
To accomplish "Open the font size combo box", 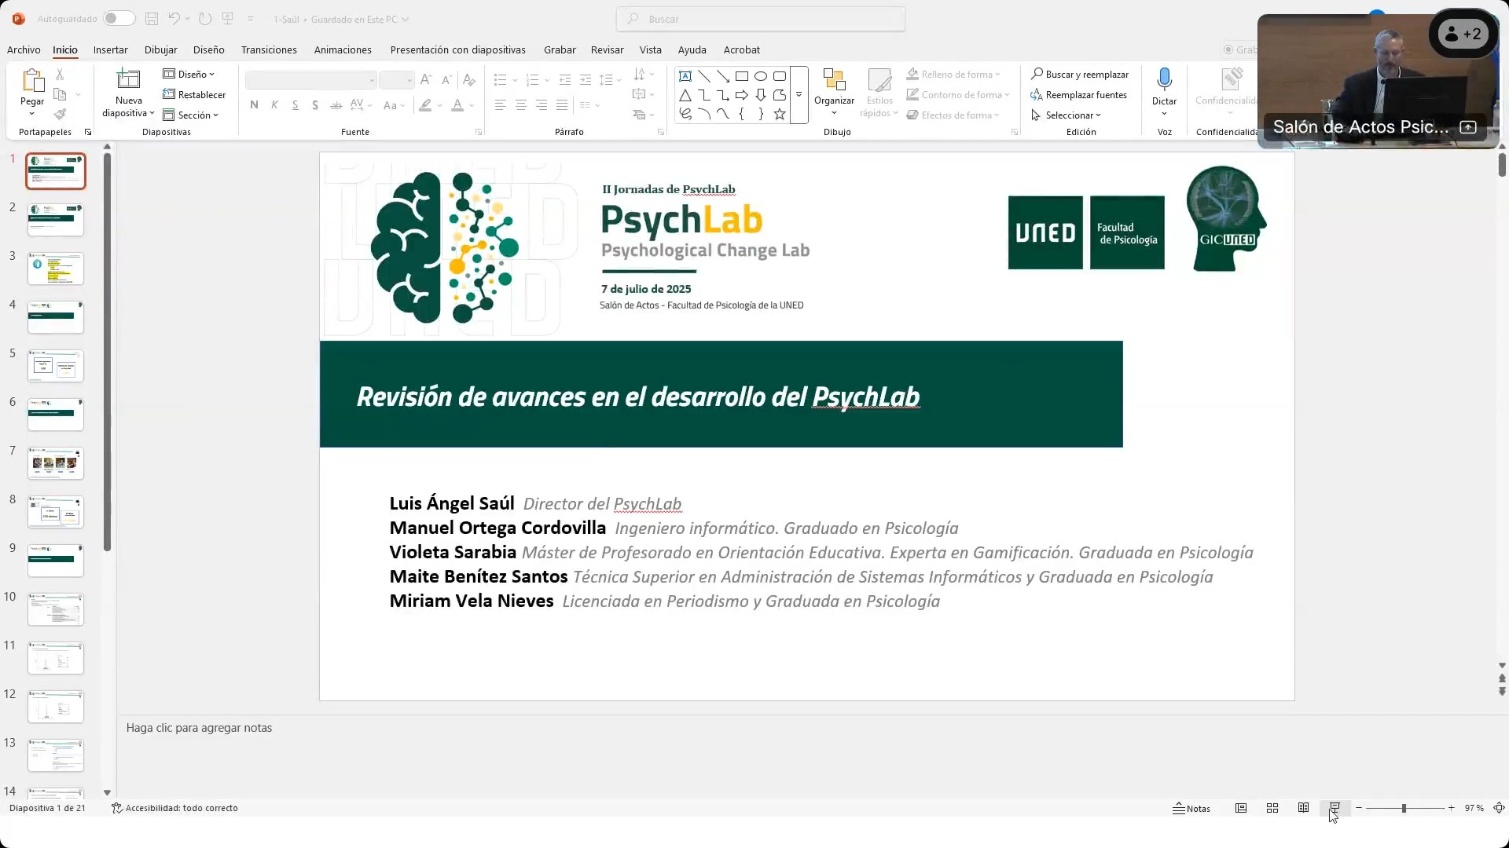I will tap(396, 80).
